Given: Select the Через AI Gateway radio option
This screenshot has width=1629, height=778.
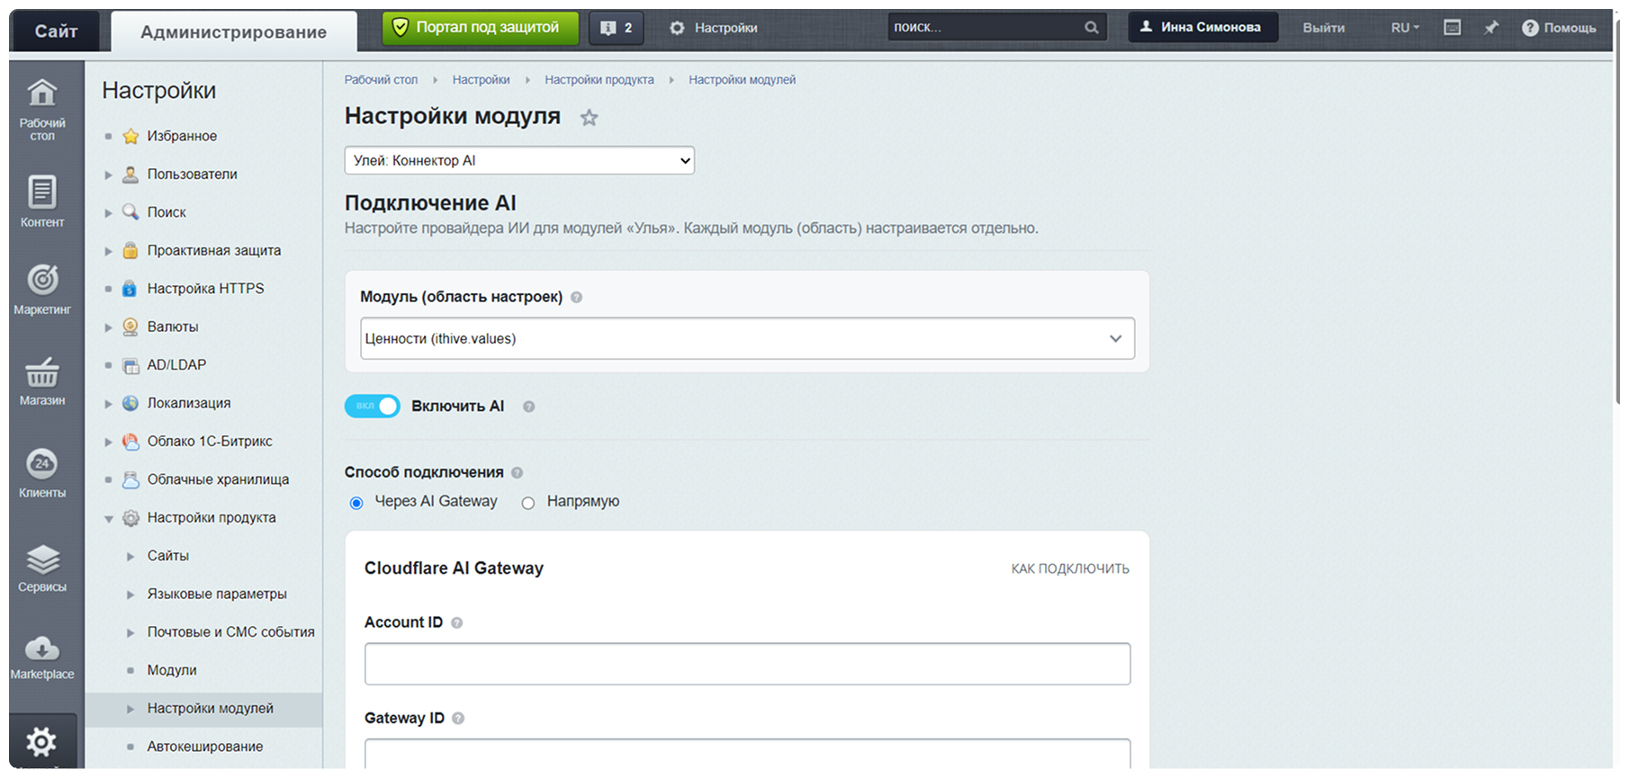Looking at the screenshot, I should point(356,503).
